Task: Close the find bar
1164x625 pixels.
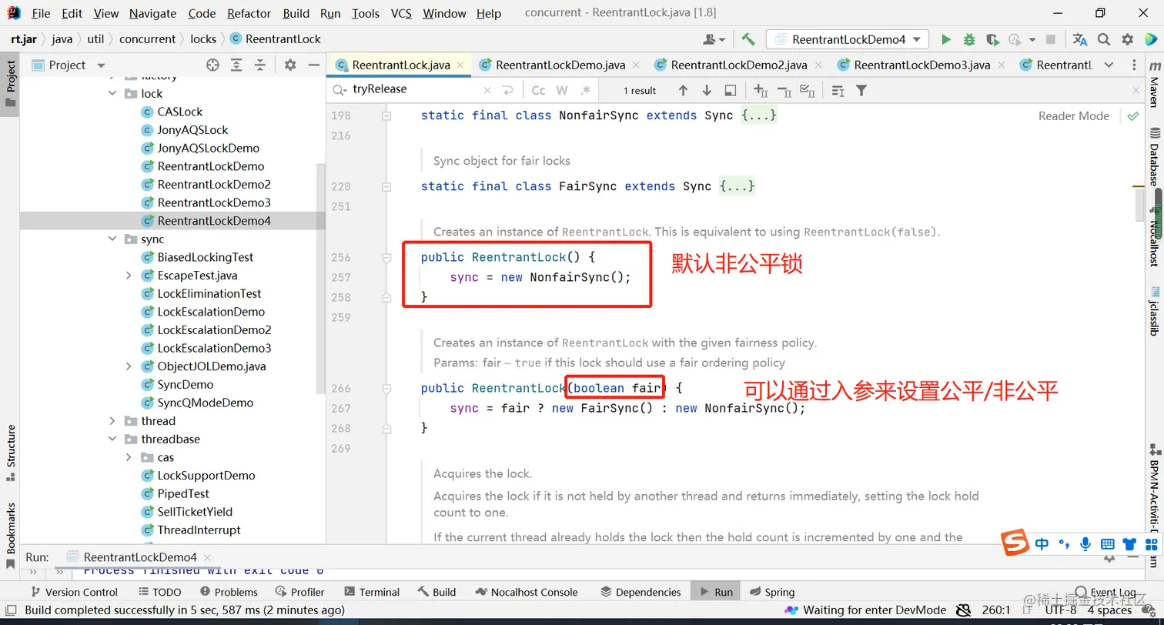Action: (1136, 91)
